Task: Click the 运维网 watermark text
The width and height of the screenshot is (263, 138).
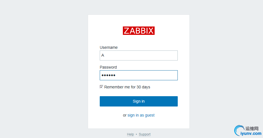Action: [252, 129]
